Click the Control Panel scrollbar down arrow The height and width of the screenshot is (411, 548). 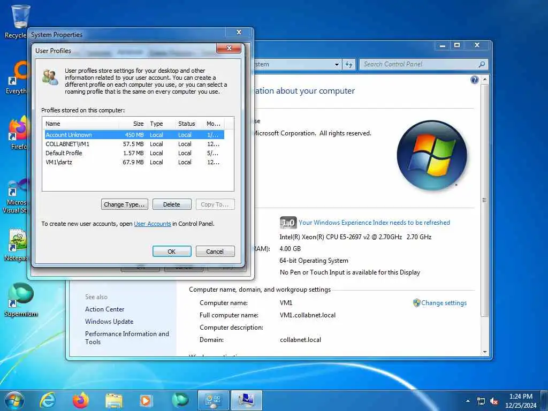click(x=485, y=352)
